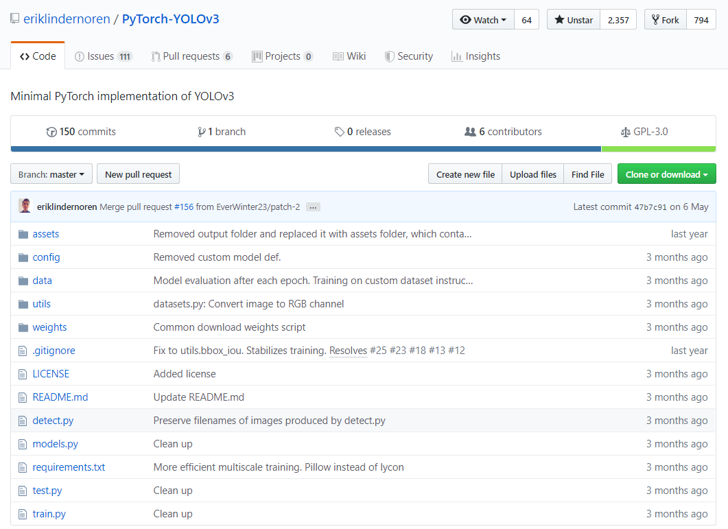Toggle Watch notifications for the repo
Image resolution: width=728 pixels, height=529 pixels.
click(483, 20)
